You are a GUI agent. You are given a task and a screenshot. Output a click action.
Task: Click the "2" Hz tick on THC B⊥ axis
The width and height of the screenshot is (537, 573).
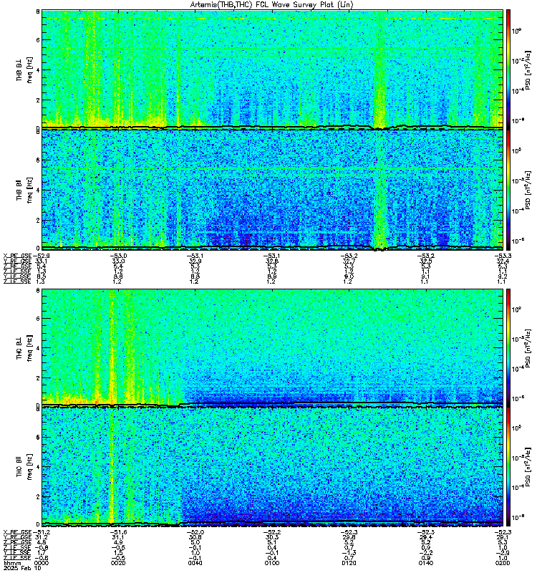(x=38, y=378)
